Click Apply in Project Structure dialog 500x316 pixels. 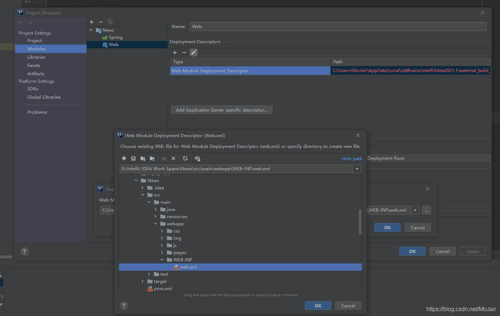click(x=473, y=252)
